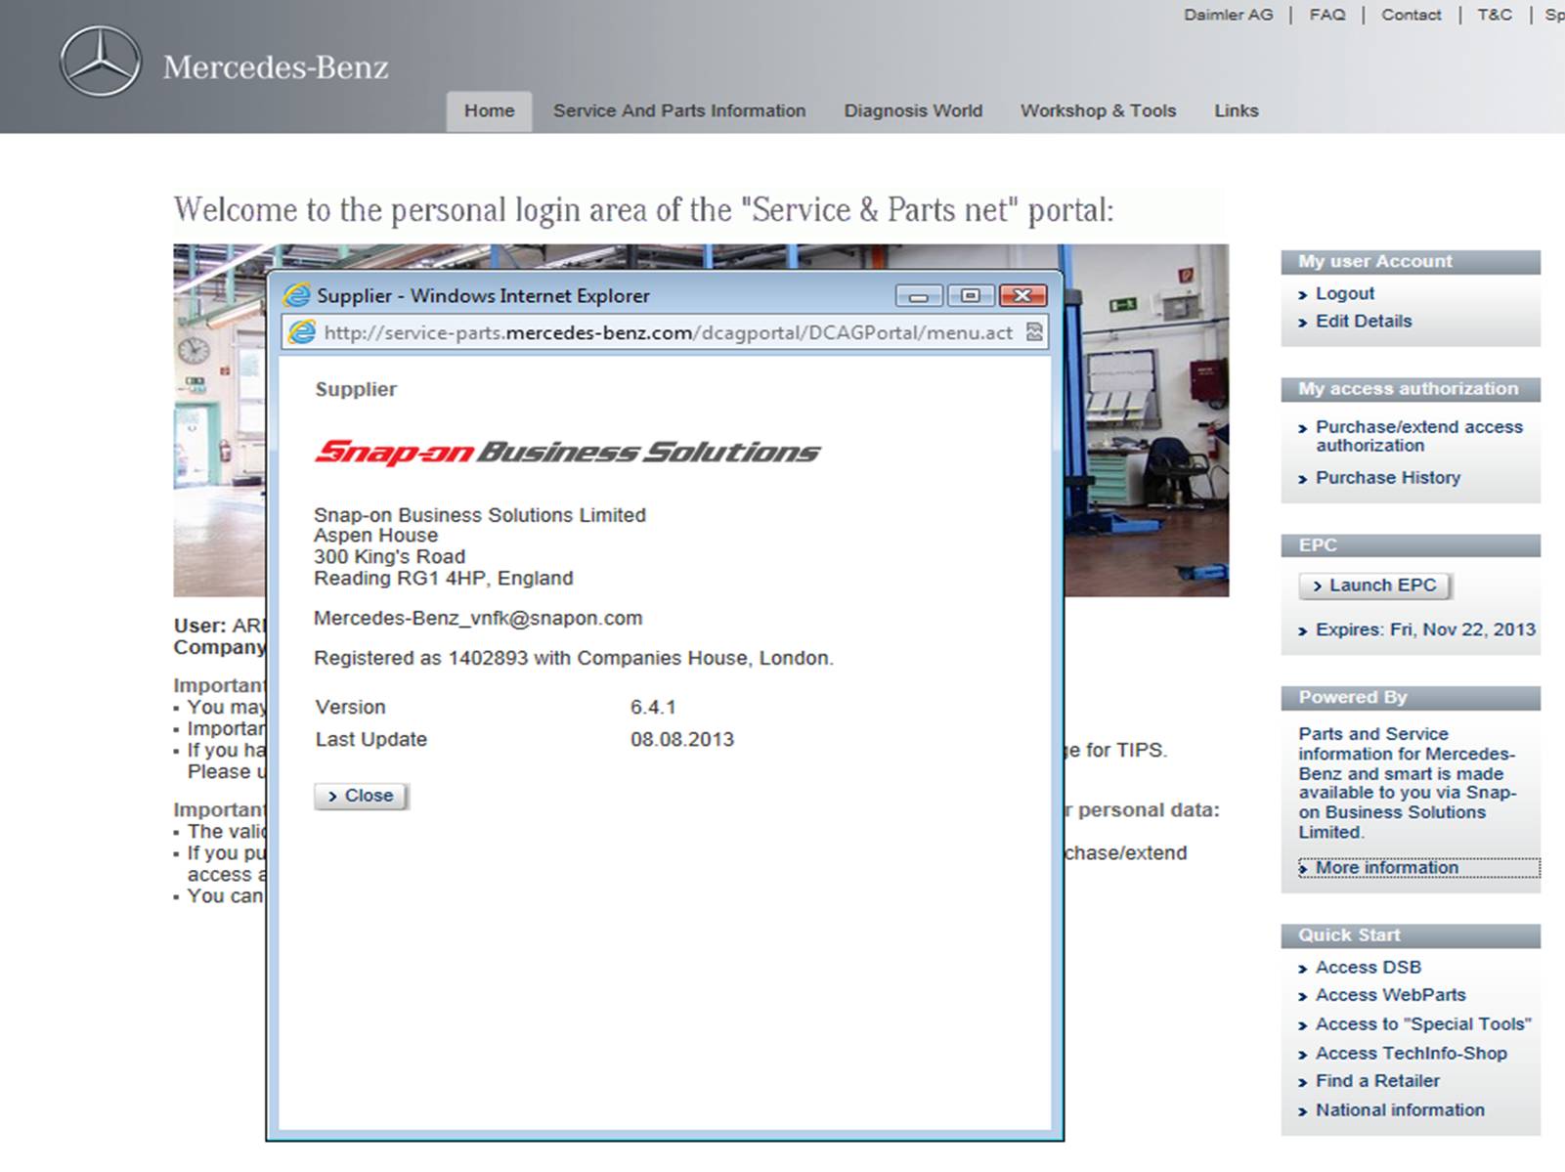Click the "My access authorization" panel header
Viewport: 1565px width, 1172px height.
point(1411,388)
